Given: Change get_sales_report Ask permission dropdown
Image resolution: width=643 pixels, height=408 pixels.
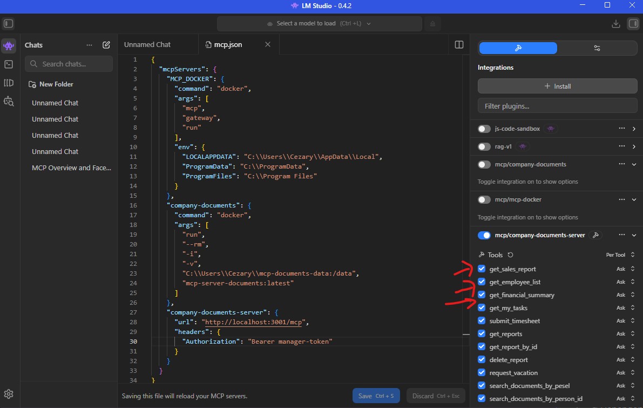Looking at the screenshot, I should [626, 269].
